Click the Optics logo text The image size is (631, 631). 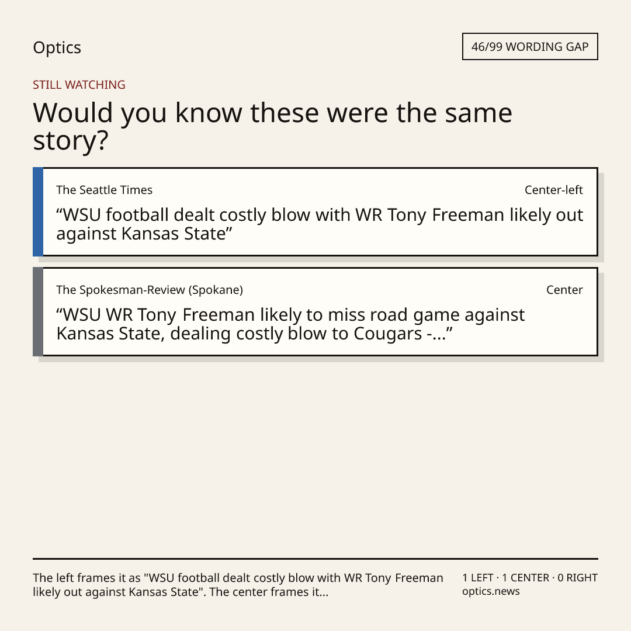point(57,48)
